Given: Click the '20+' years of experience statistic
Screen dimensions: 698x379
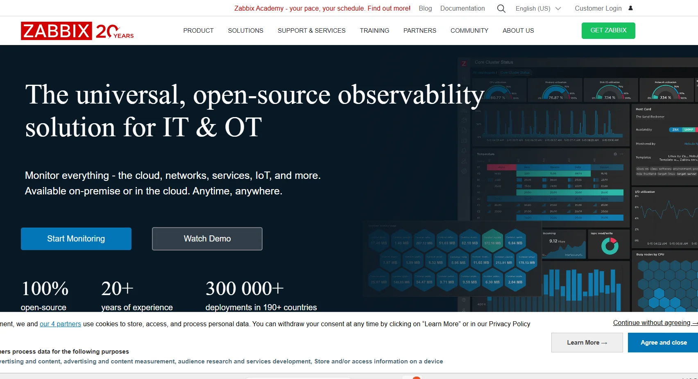Looking at the screenshot, I should point(117,289).
